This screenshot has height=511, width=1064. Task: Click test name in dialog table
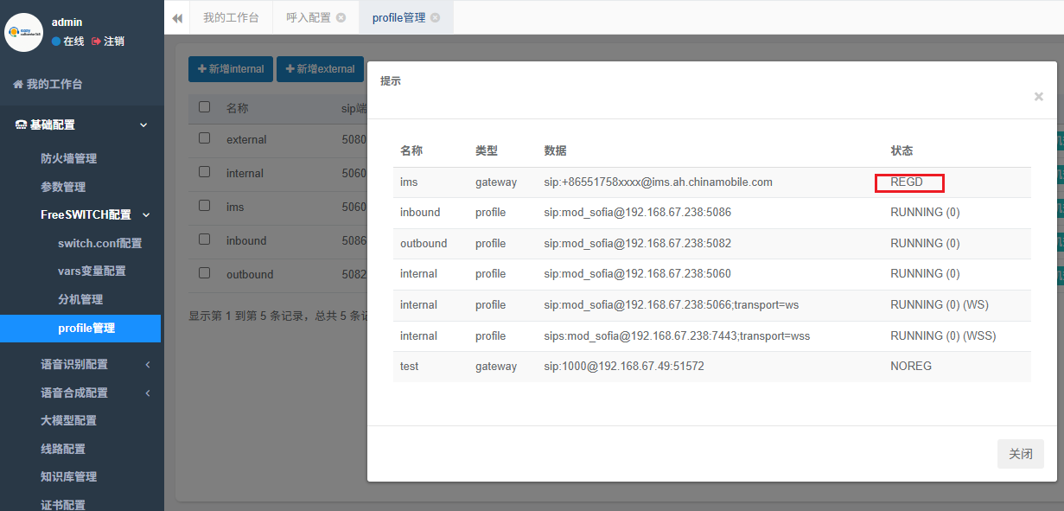tap(410, 367)
